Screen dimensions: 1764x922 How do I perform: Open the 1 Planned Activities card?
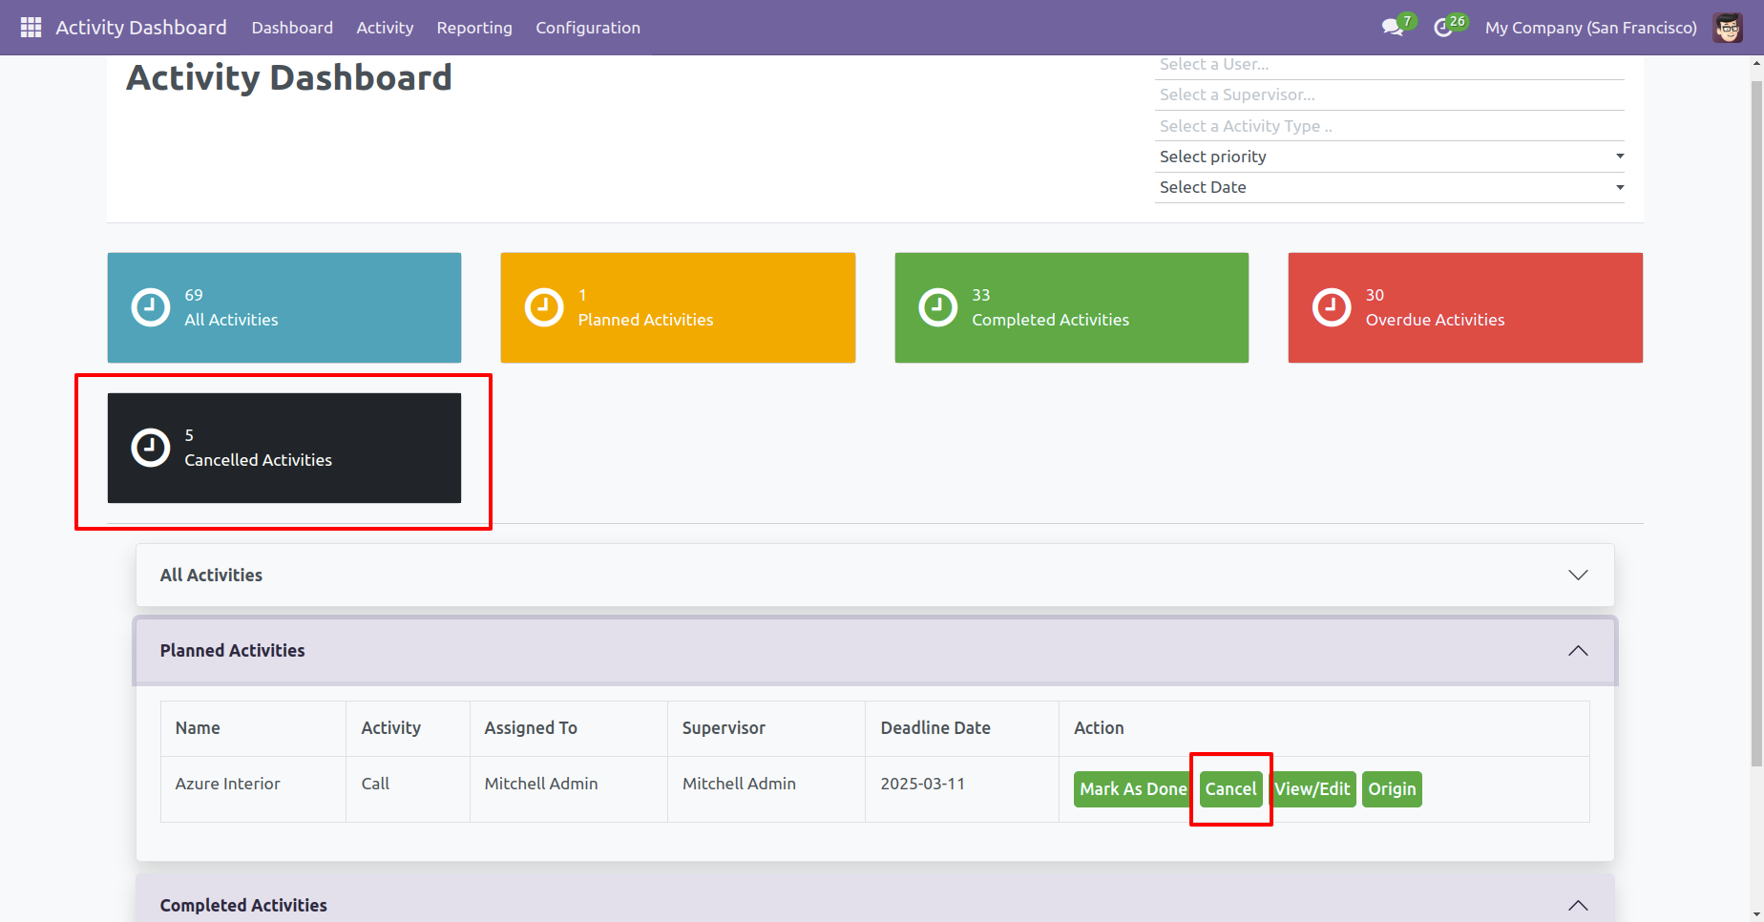(678, 307)
